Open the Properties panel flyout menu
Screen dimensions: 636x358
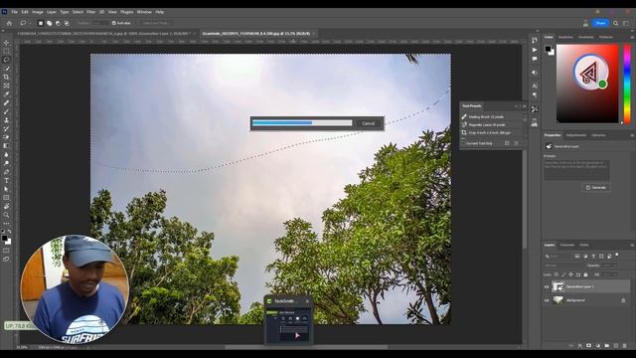pos(632,135)
